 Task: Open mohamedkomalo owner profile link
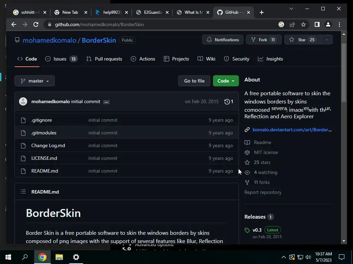pyautogui.click(x=50, y=40)
